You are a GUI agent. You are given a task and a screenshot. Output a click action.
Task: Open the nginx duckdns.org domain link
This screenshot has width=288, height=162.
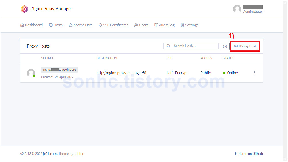pyautogui.click(x=60, y=70)
